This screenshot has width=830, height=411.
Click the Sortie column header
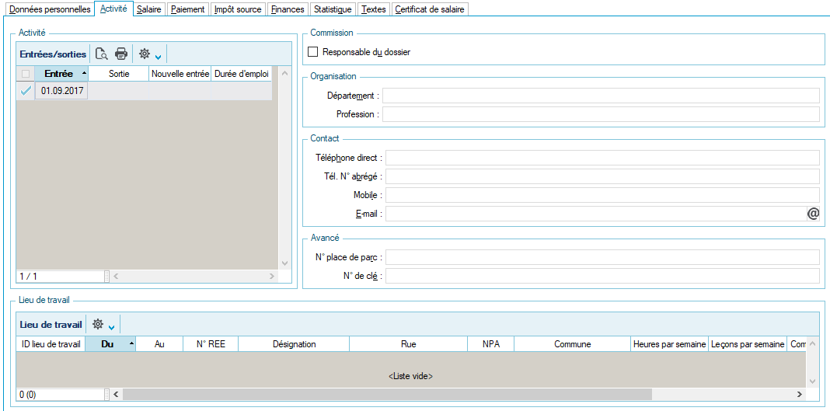pyautogui.click(x=119, y=74)
